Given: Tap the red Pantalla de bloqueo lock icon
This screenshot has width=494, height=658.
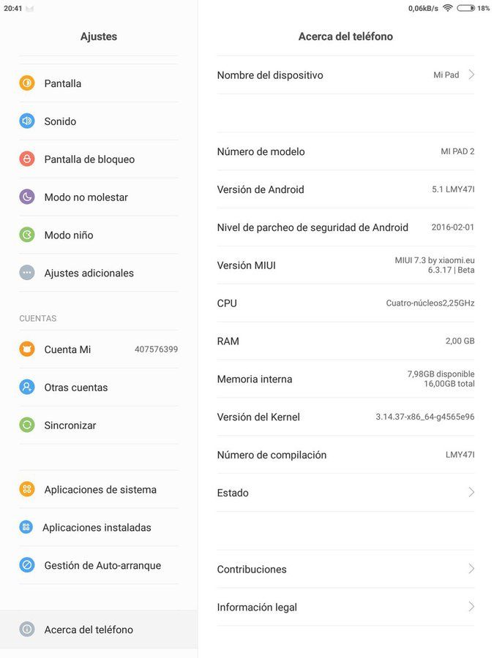Looking at the screenshot, I should (27, 159).
